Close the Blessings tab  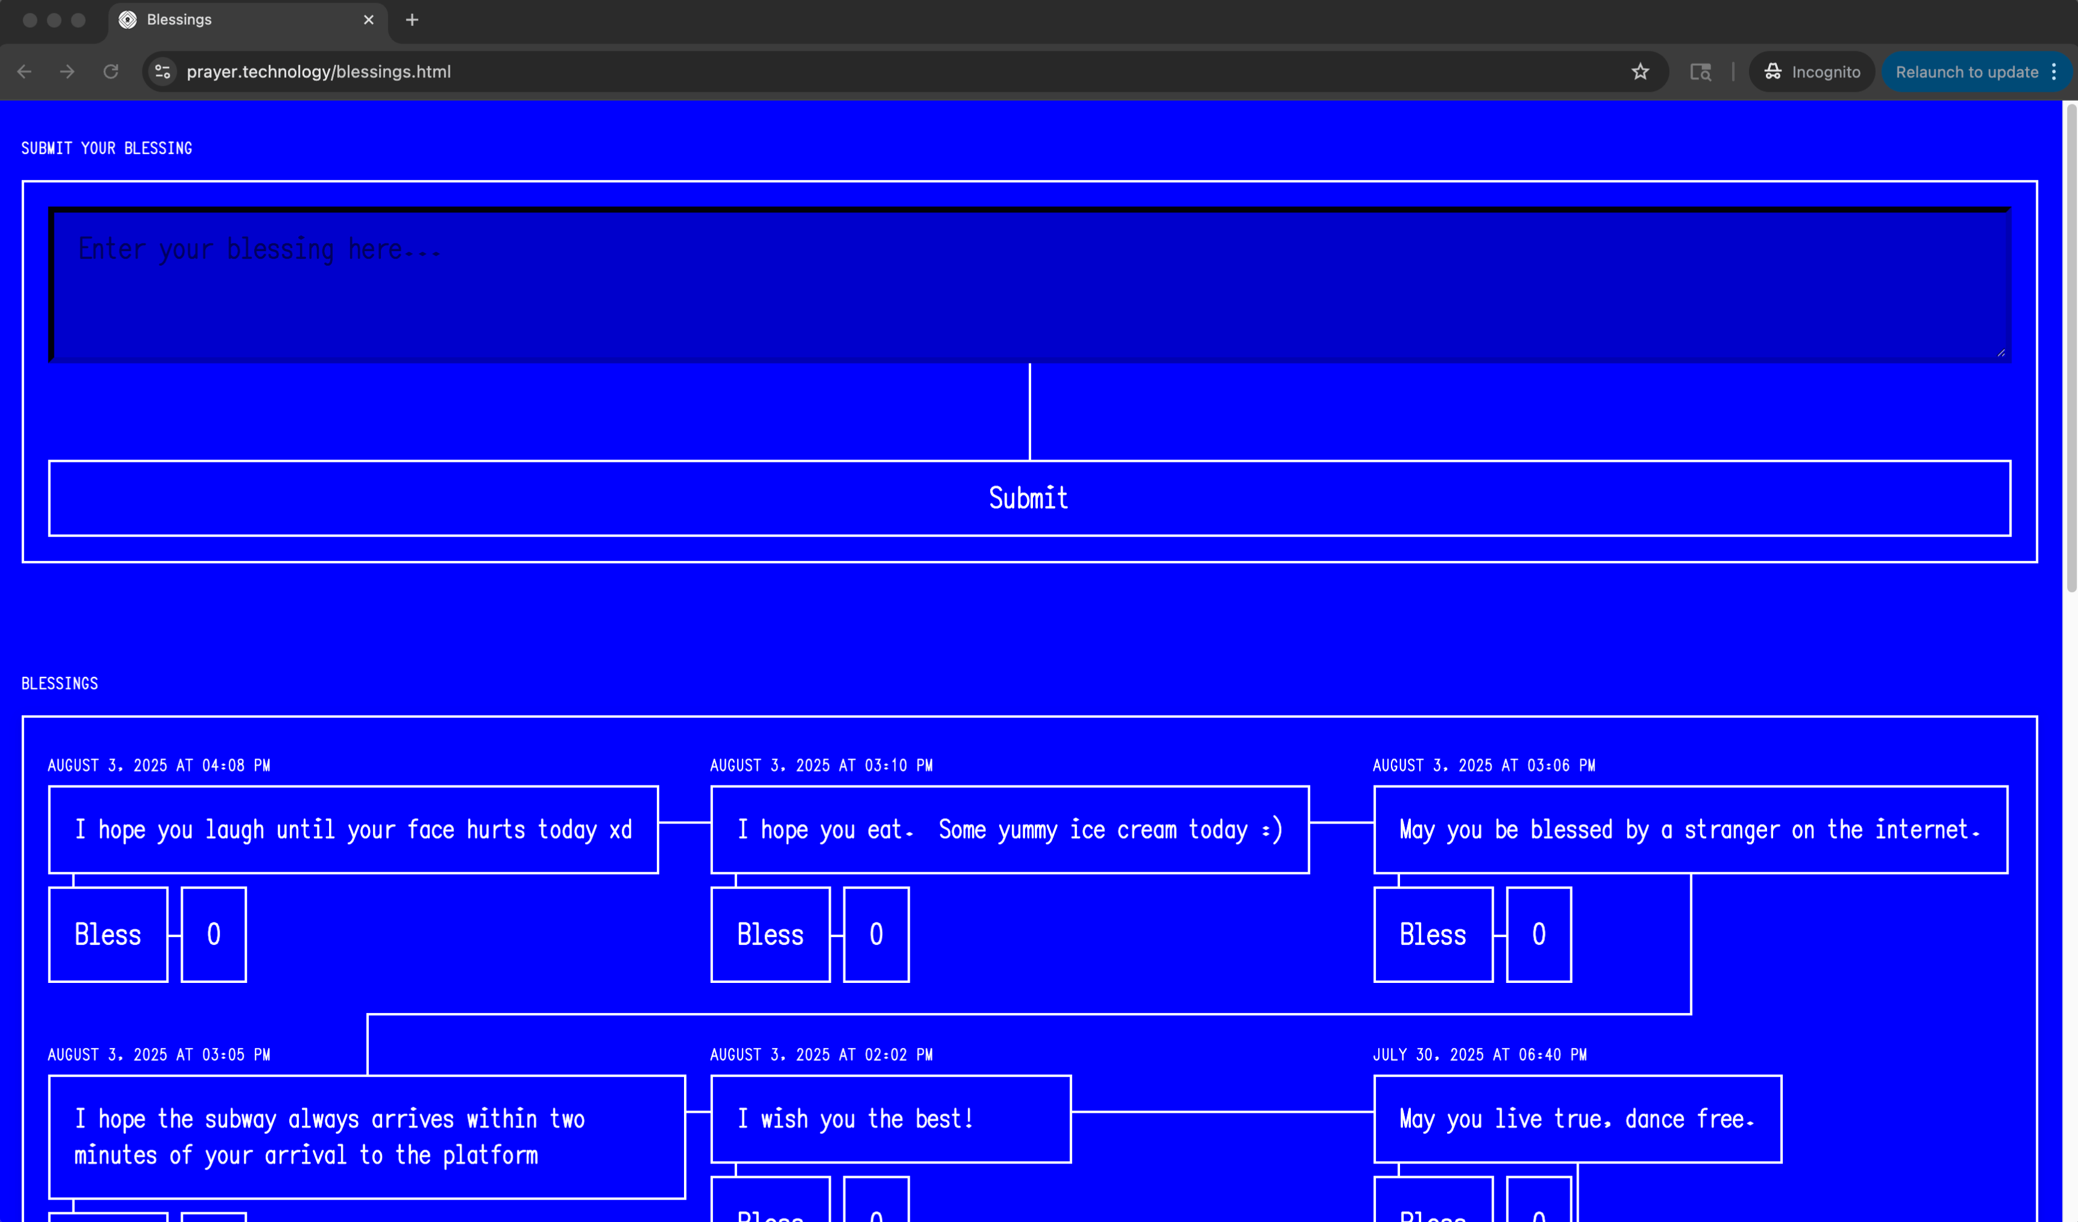coord(369,20)
